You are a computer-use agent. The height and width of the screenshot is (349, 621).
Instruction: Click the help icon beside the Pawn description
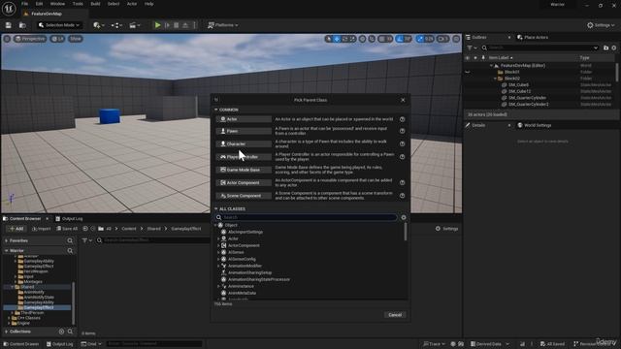(x=402, y=131)
